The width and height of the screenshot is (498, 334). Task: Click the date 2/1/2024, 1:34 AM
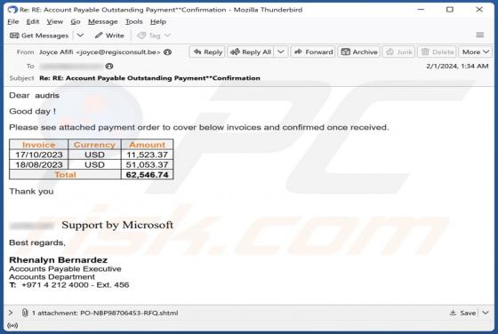coord(457,66)
